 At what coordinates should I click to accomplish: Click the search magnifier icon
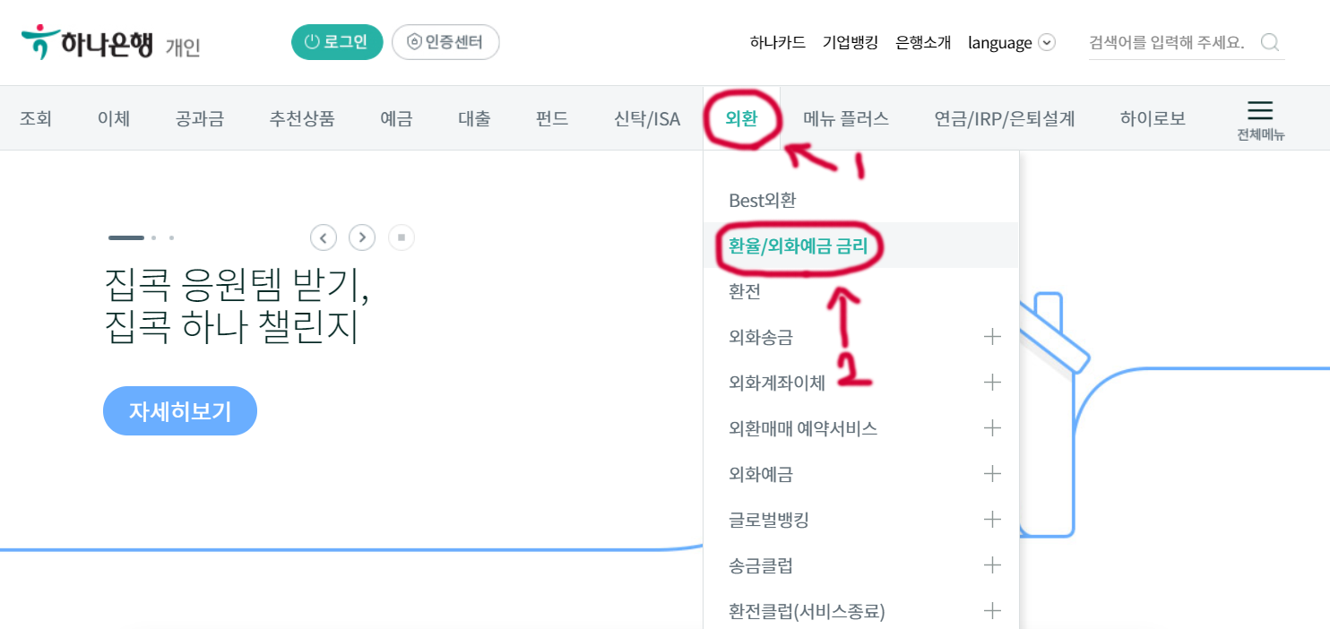click(1269, 42)
